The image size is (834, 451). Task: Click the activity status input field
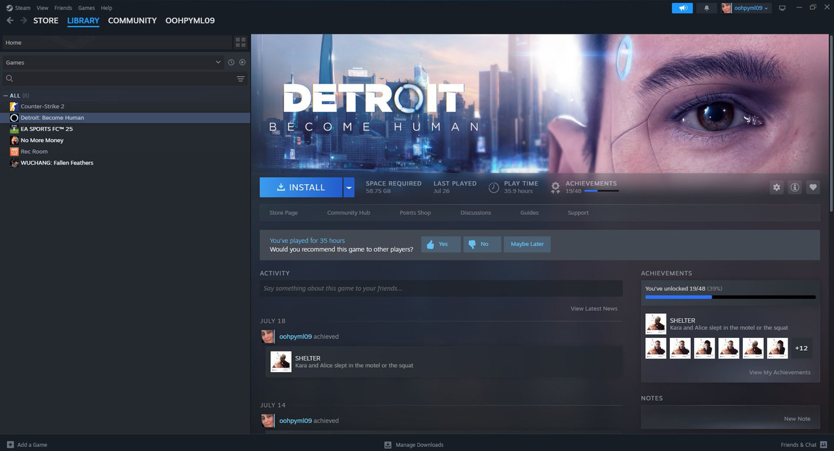441,288
